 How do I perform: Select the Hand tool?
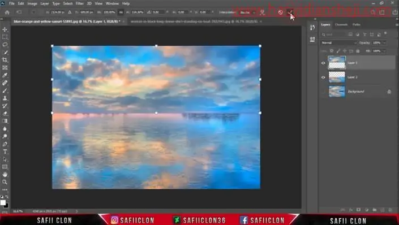click(5, 175)
